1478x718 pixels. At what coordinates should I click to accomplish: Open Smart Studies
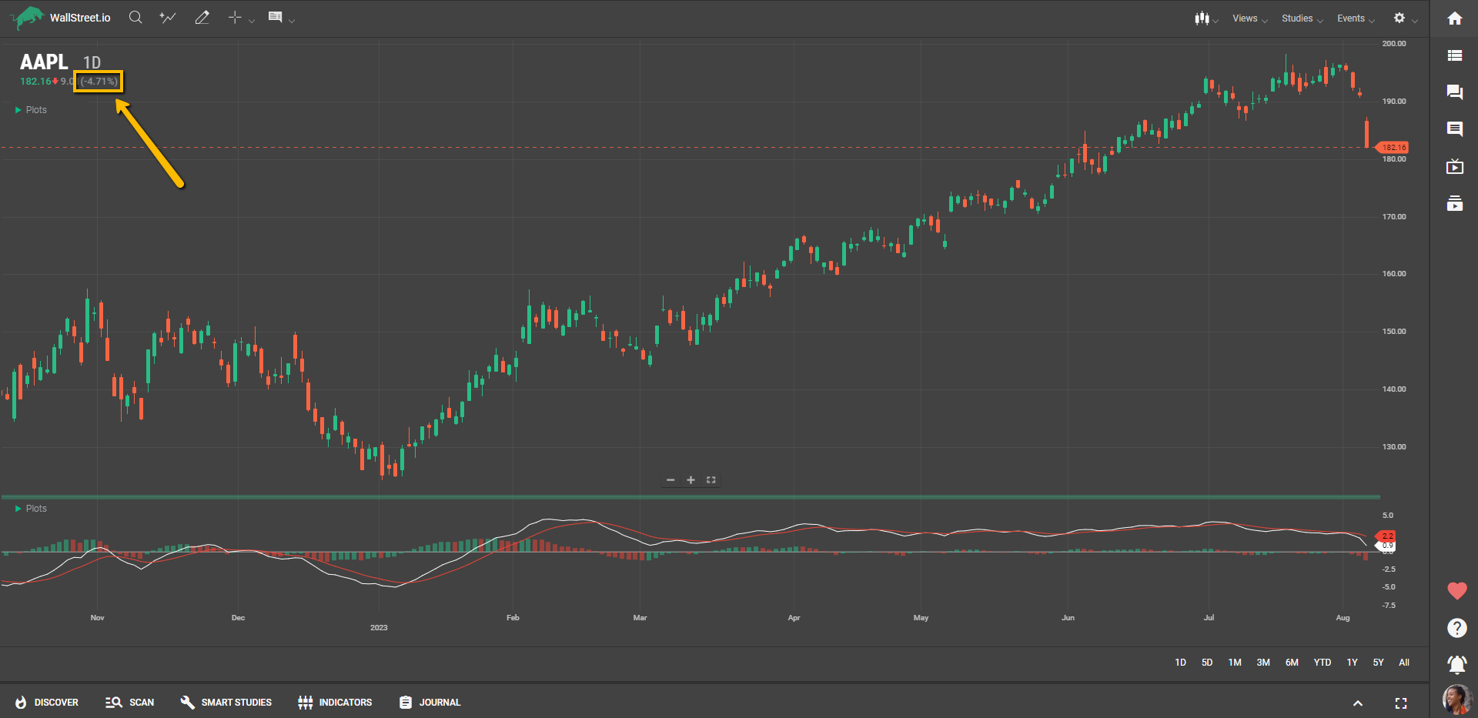point(226,703)
